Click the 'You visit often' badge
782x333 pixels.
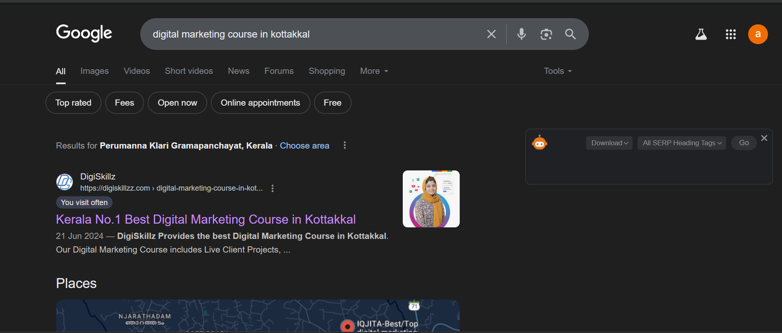click(x=84, y=203)
